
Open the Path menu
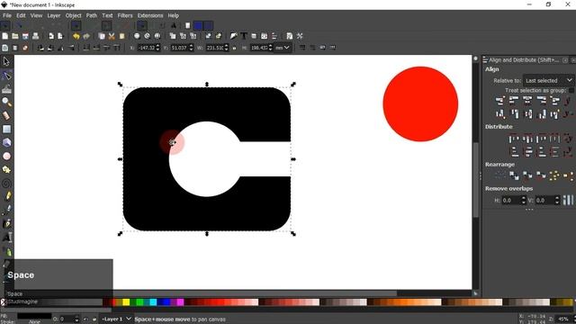tap(92, 15)
